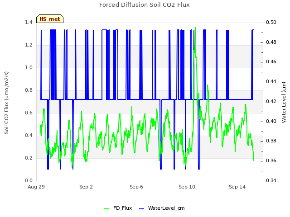This screenshot has height=217, width=290.
Task: Click the 0.4 tick on the left axis
Action: pos(29,136)
